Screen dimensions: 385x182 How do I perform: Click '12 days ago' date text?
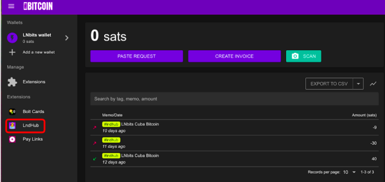[114, 162]
